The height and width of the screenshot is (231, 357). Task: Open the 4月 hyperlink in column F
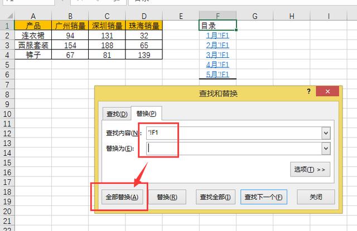(218, 65)
